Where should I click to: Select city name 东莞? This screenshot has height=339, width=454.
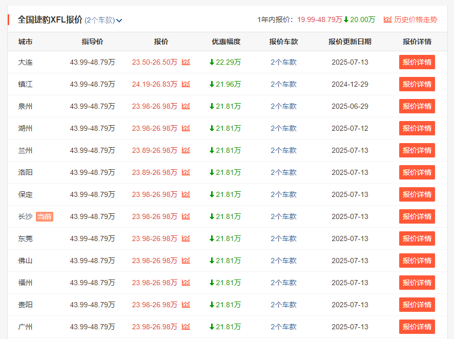(x=25, y=238)
